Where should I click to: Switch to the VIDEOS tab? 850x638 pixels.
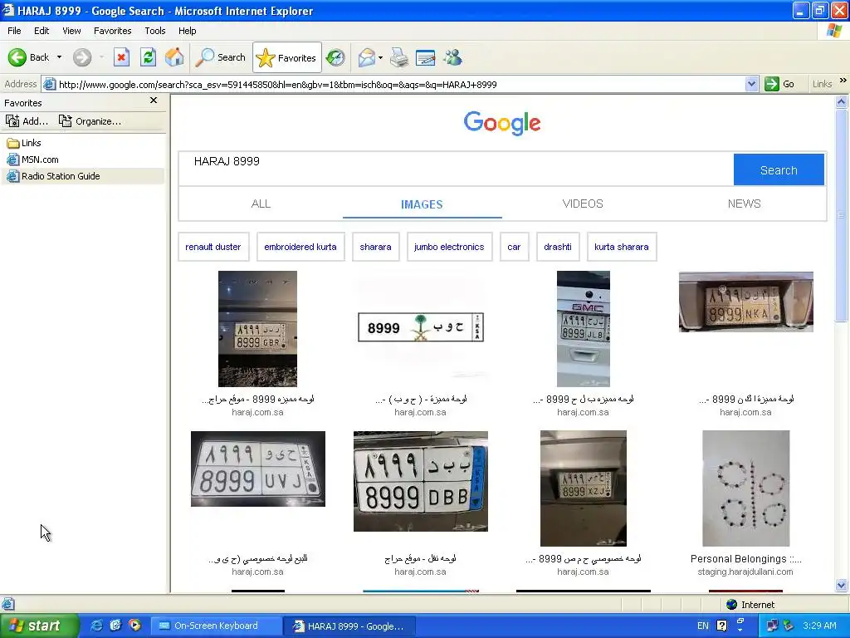(x=583, y=204)
